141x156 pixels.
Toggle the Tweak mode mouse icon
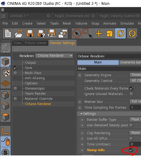point(5,142)
